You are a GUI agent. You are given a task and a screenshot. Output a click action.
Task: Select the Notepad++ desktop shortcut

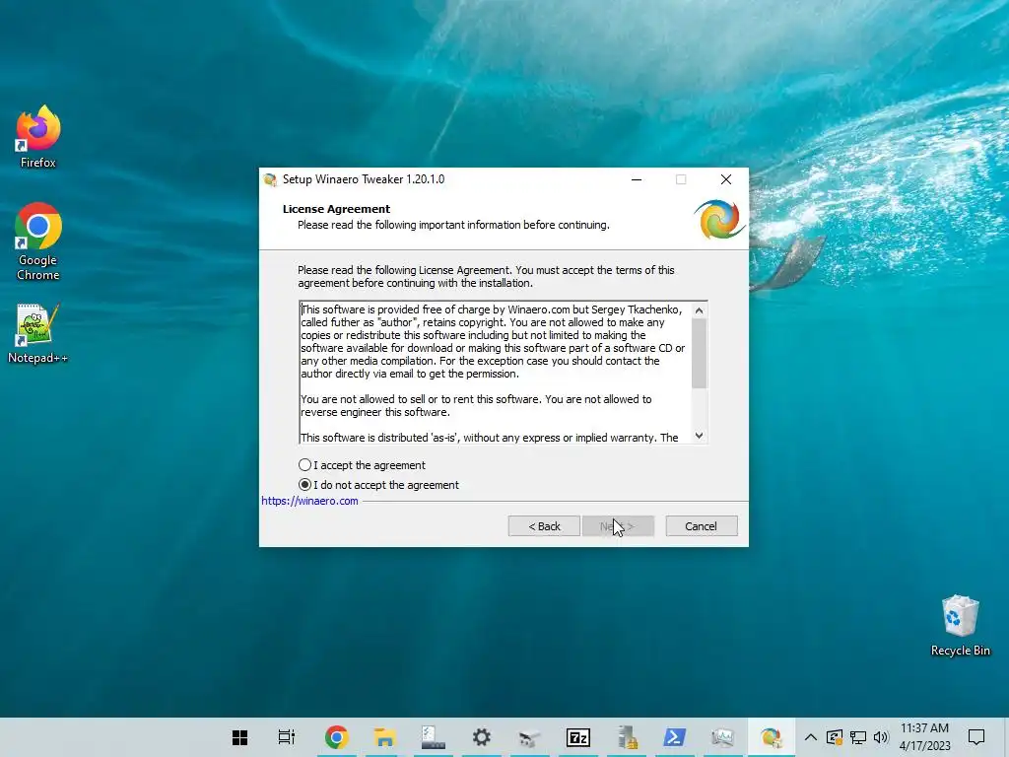click(38, 333)
